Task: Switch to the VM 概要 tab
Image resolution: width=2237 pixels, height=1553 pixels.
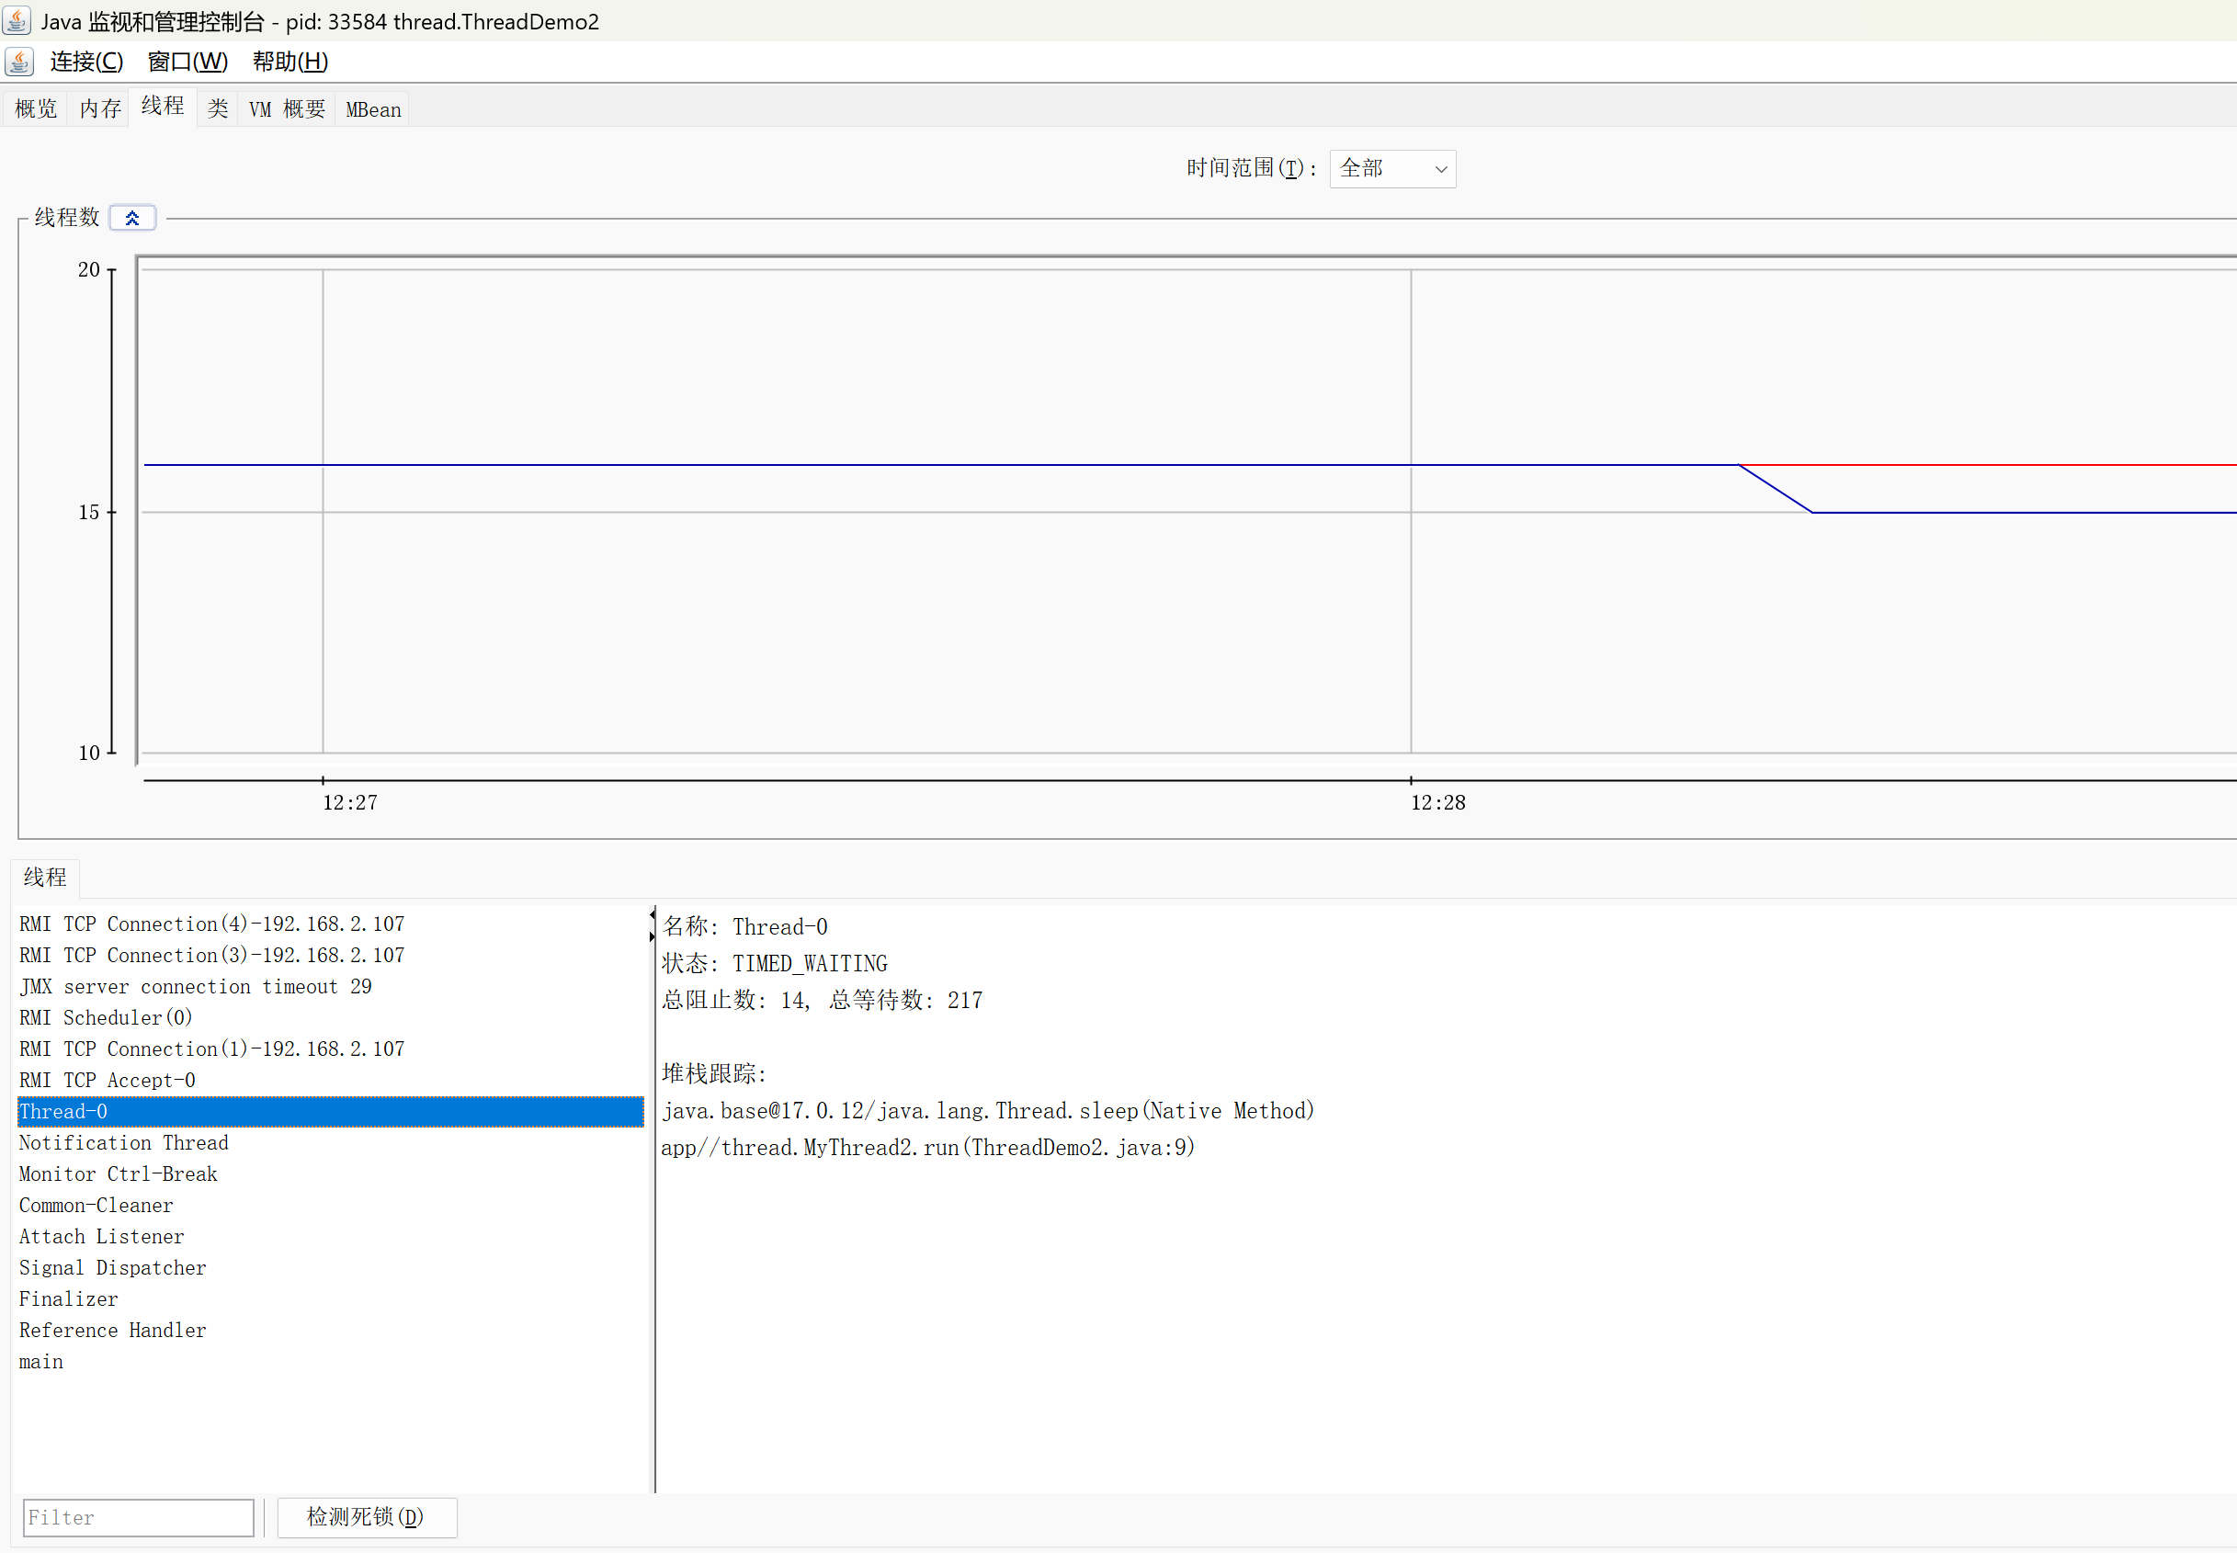Action: [286, 108]
